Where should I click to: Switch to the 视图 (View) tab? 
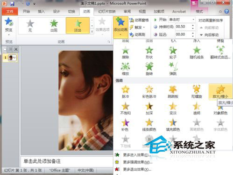(142, 11)
